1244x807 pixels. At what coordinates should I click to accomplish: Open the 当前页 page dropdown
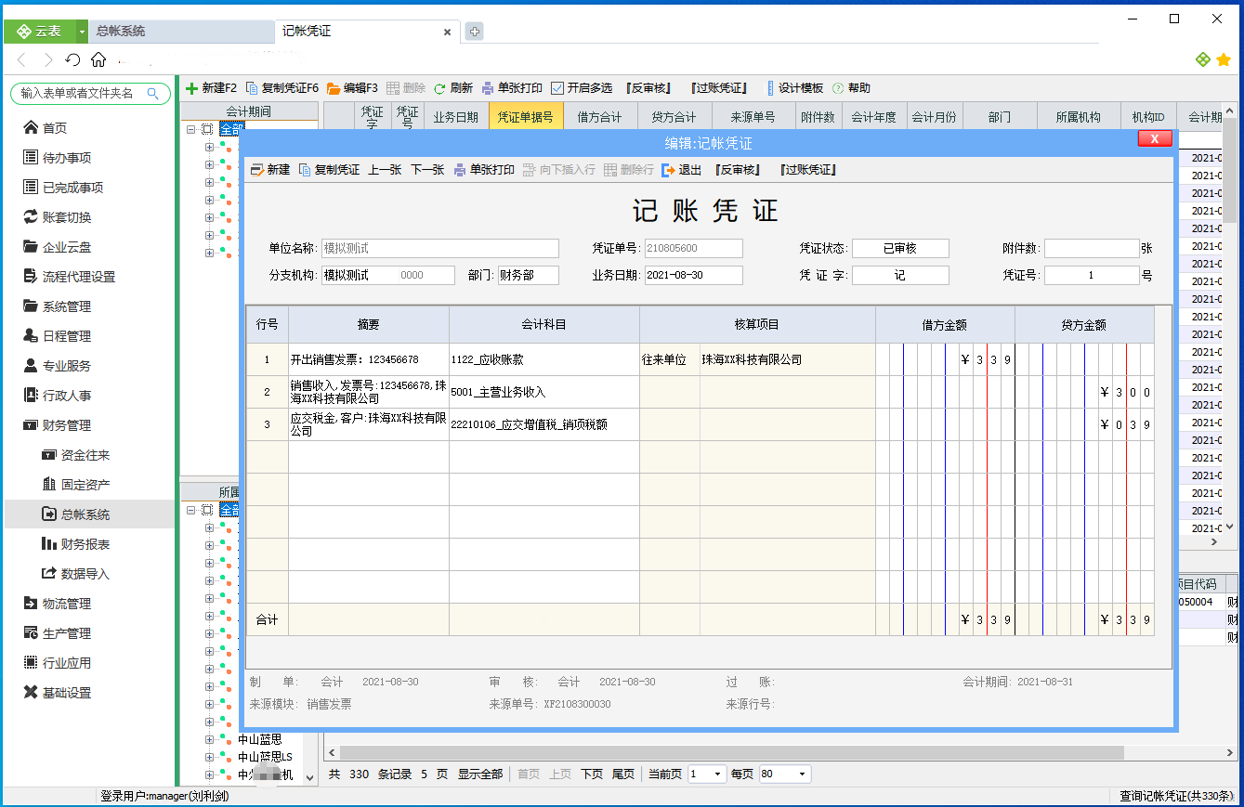(x=718, y=774)
